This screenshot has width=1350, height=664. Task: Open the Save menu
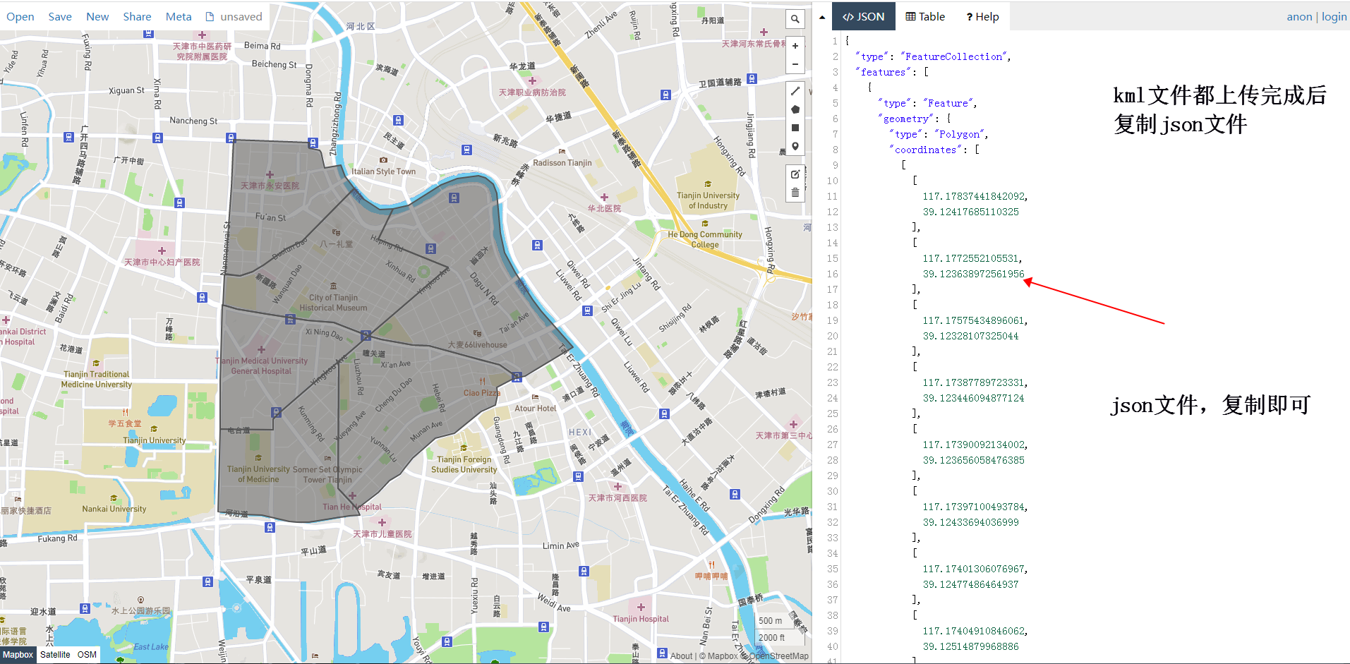60,17
